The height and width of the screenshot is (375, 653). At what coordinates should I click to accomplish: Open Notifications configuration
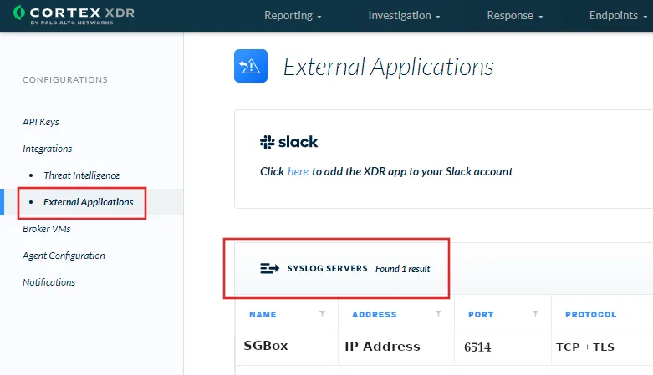tap(48, 282)
